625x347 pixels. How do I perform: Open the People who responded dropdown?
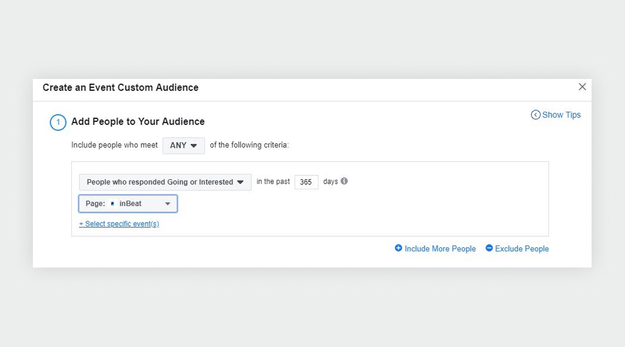(x=165, y=182)
